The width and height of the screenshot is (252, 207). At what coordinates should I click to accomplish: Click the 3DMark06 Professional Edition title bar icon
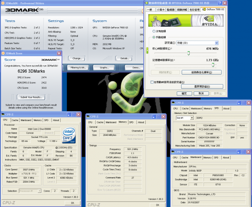tap(3, 3)
